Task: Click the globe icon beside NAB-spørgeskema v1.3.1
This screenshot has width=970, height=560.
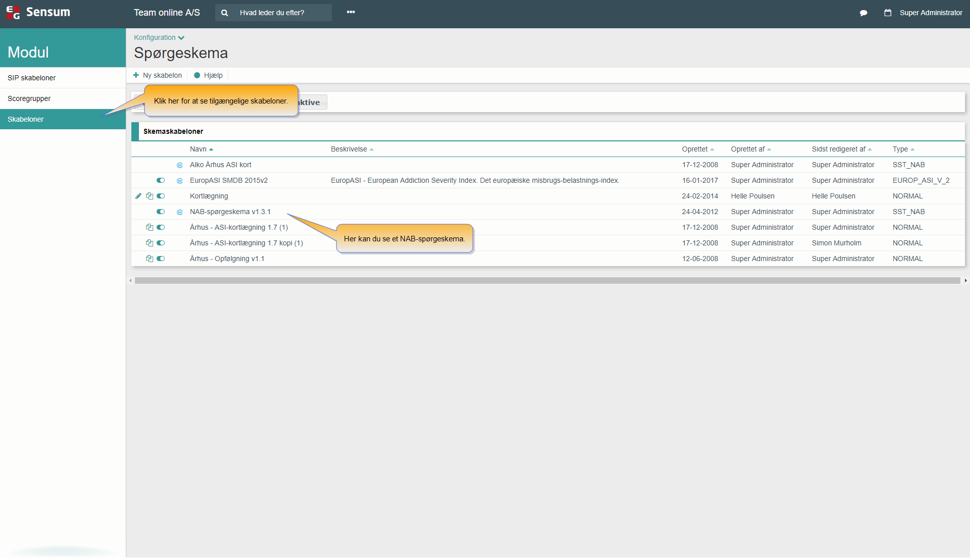Action: 179,212
